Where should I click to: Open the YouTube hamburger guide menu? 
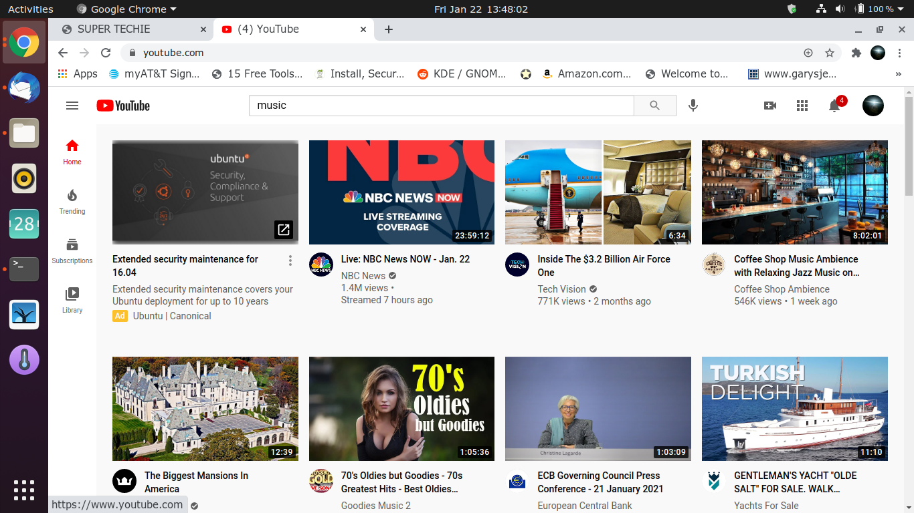[x=72, y=106]
